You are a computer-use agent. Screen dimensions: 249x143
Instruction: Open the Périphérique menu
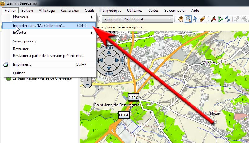click(x=111, y=11)
